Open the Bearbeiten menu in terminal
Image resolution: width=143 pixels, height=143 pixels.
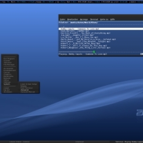(73, 19)
